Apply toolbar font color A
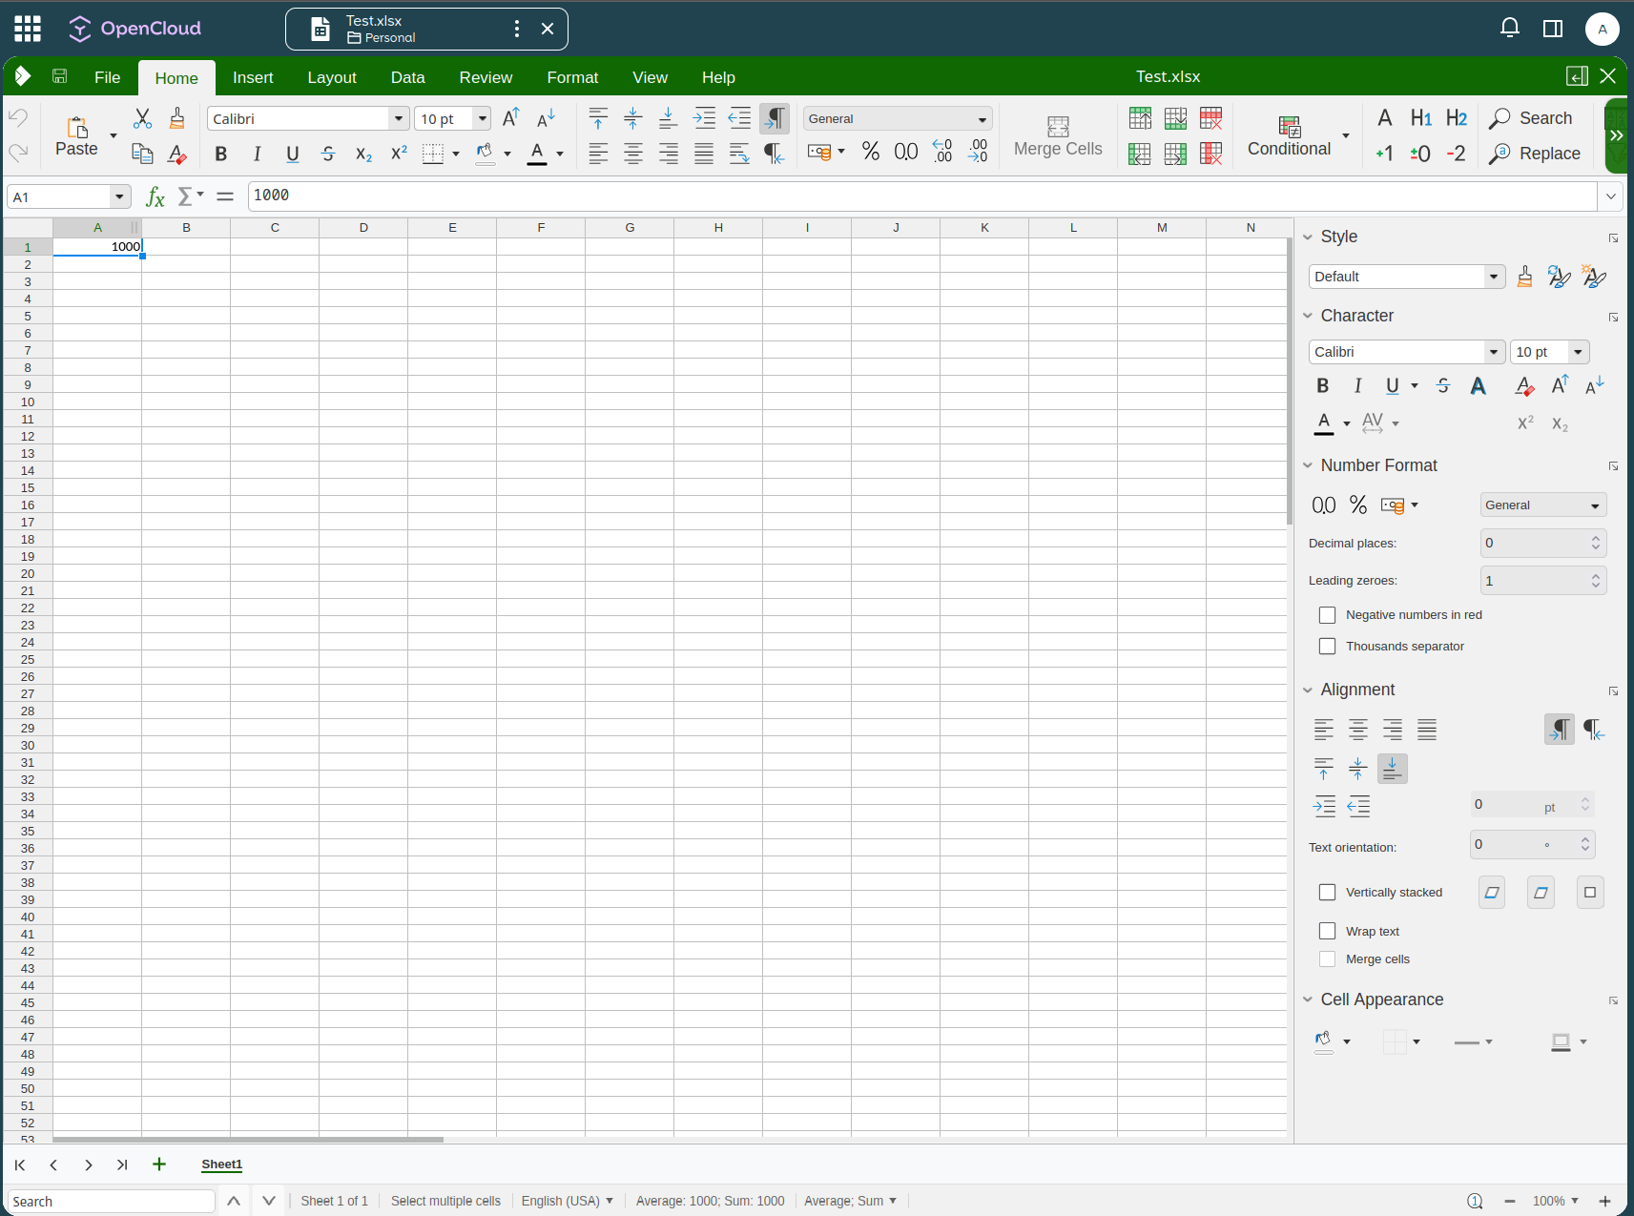The image size is (1634, 1216). click(538, 154)
